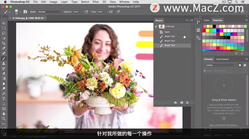Switch Libraries to grid view
Screen dimensions: 249x139
click(x=240, y=65)
